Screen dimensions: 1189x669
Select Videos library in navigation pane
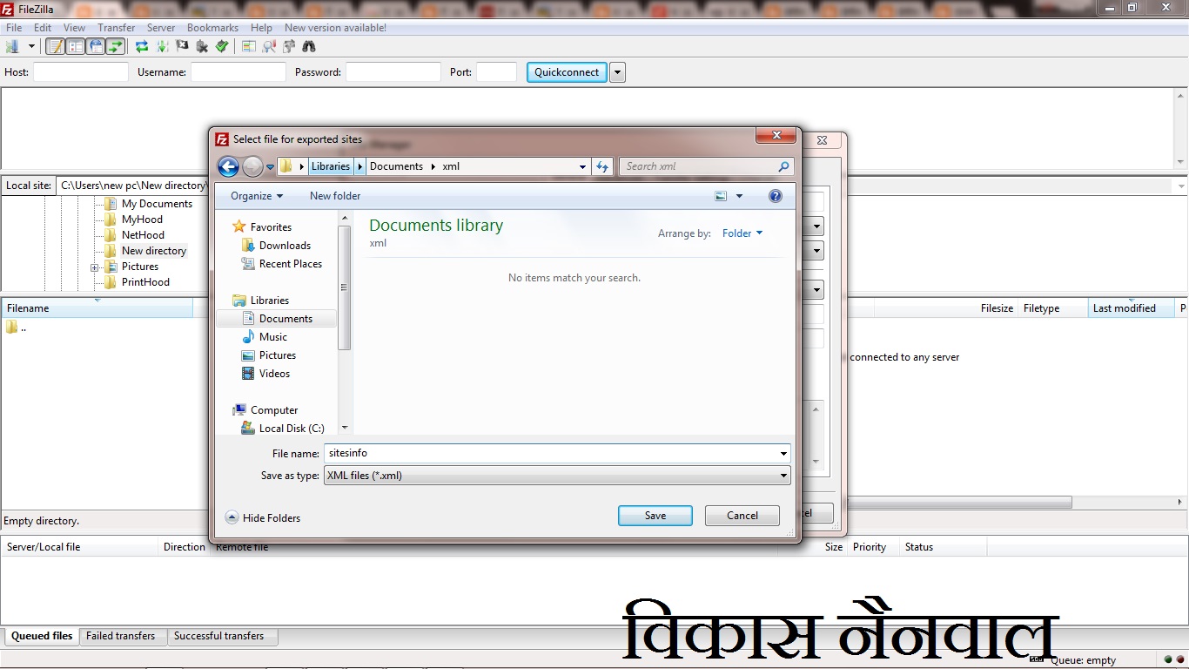pyautogui.click(x=265, y=374)
